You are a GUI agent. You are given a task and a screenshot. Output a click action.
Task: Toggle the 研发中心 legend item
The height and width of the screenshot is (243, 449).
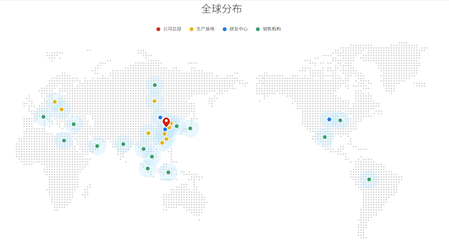pyautogui.click(x=235, y=29)
